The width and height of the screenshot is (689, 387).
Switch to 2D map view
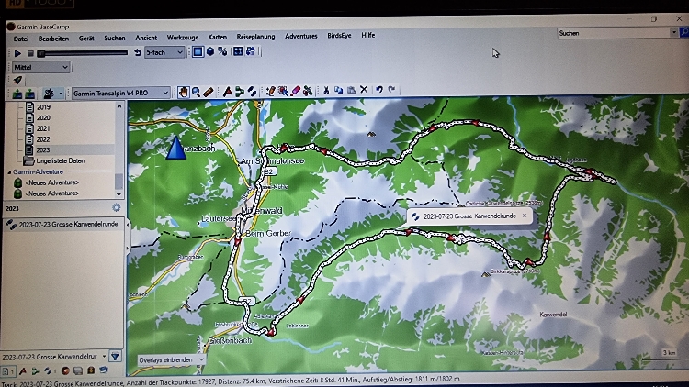[198, 51]
